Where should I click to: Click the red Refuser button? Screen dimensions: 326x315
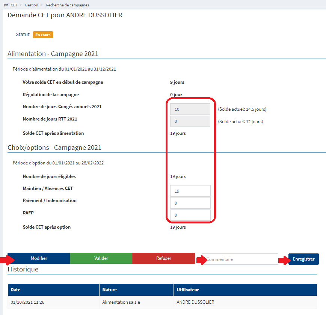click(164, 258)
